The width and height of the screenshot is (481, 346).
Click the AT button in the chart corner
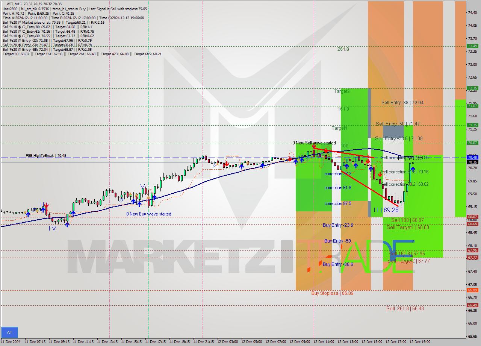(x=9, y=332)
